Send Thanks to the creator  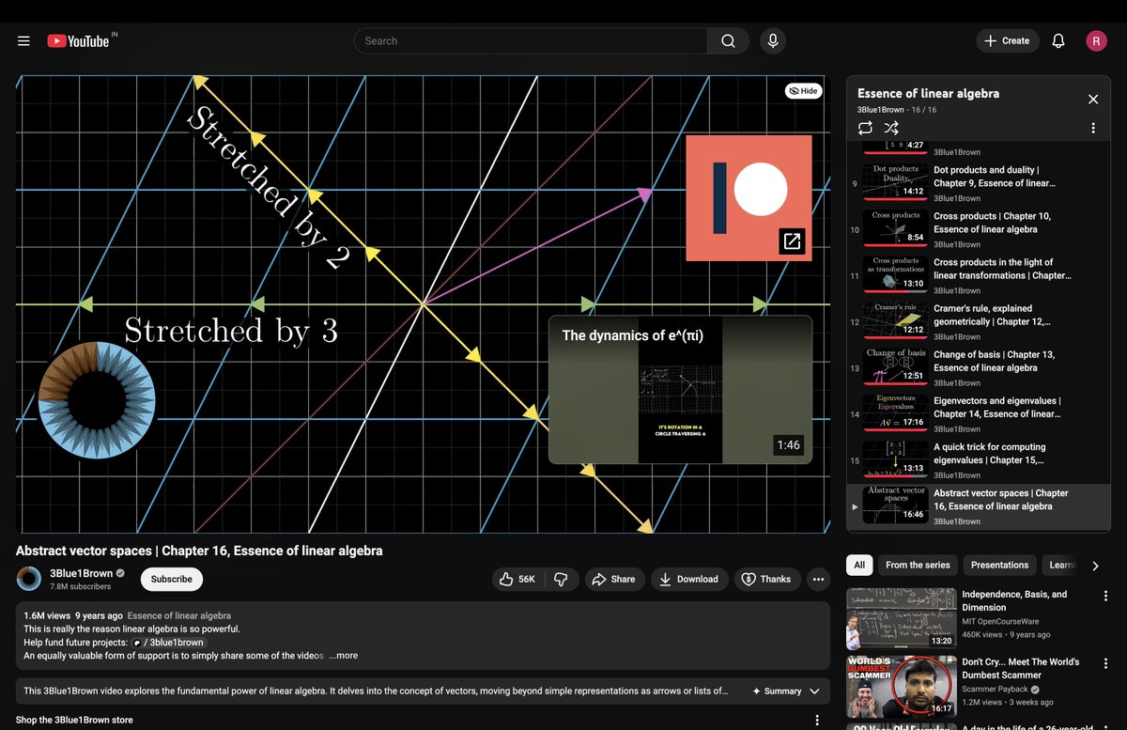(x=766, y=579)
